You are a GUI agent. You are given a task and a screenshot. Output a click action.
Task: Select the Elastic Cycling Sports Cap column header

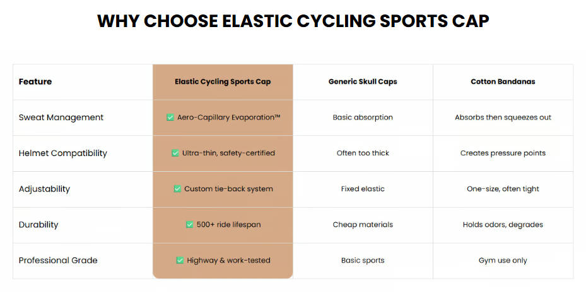(223, 82)
